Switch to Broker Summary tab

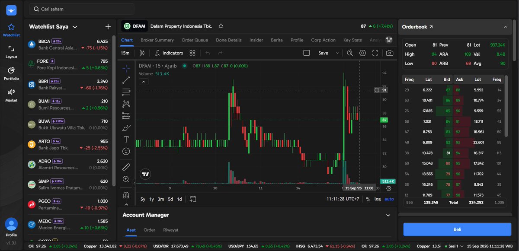coord(157,40)
